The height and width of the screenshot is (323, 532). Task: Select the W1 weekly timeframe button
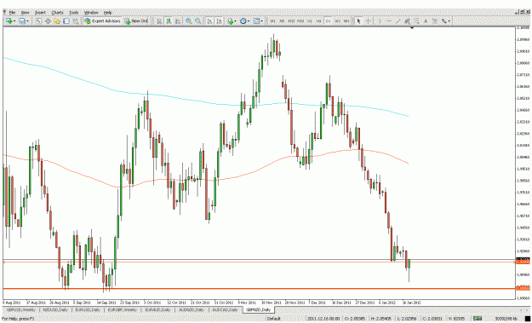click(x=337, y=21)
